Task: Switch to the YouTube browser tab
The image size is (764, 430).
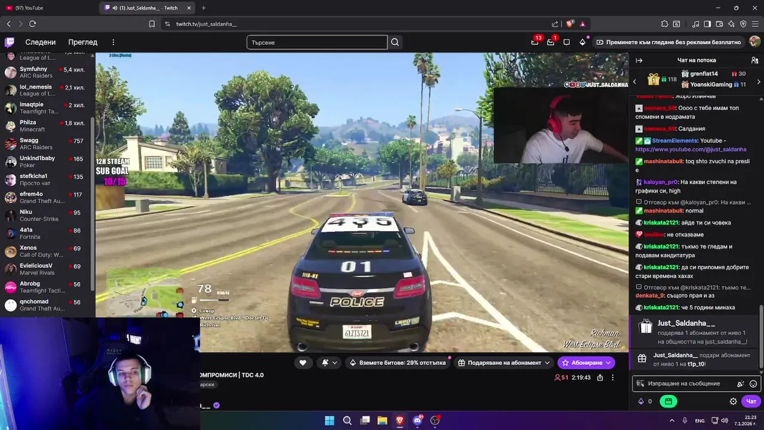Action: [x=49, y=8]
